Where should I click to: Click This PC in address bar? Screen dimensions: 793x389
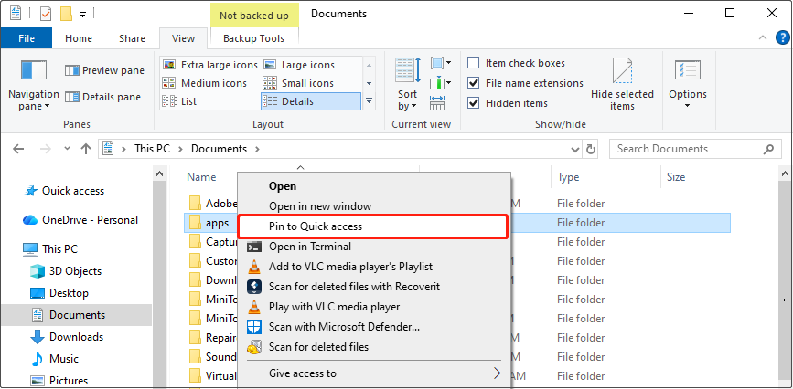[x=152, y=149]
